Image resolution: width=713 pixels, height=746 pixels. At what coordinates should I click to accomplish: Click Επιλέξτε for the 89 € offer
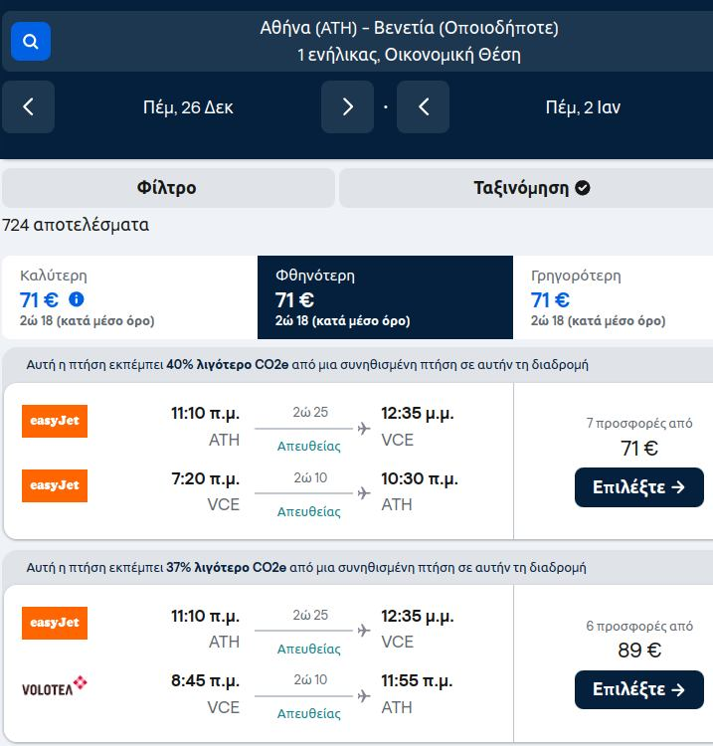point(638,689)
